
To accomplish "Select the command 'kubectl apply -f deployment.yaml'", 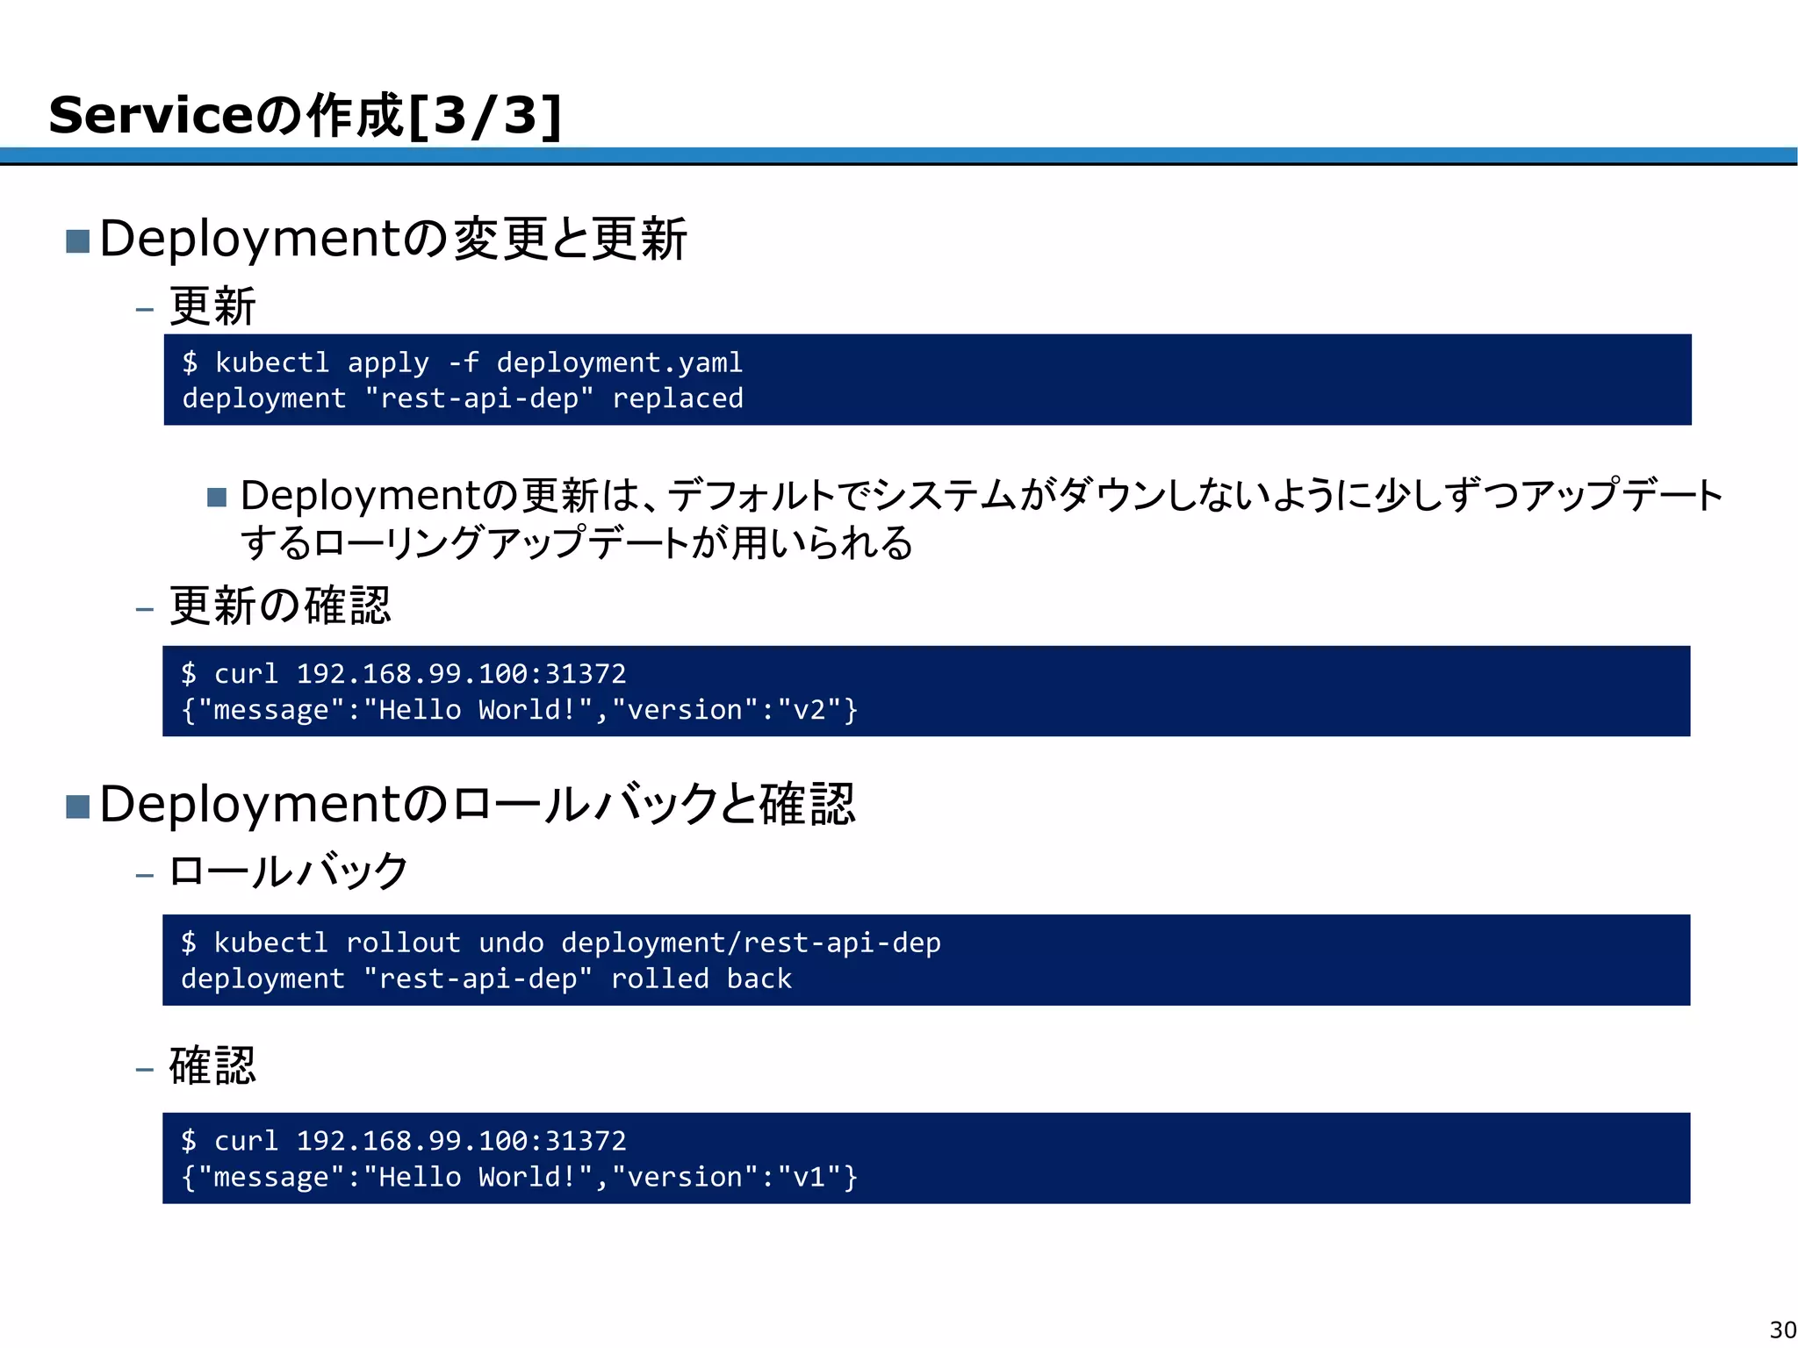I will click(478, 362).
